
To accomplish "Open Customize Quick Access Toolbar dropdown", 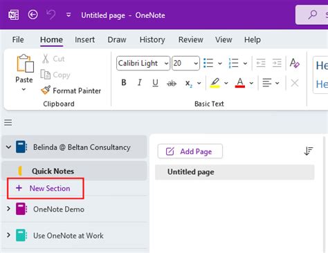I will 69,15.
